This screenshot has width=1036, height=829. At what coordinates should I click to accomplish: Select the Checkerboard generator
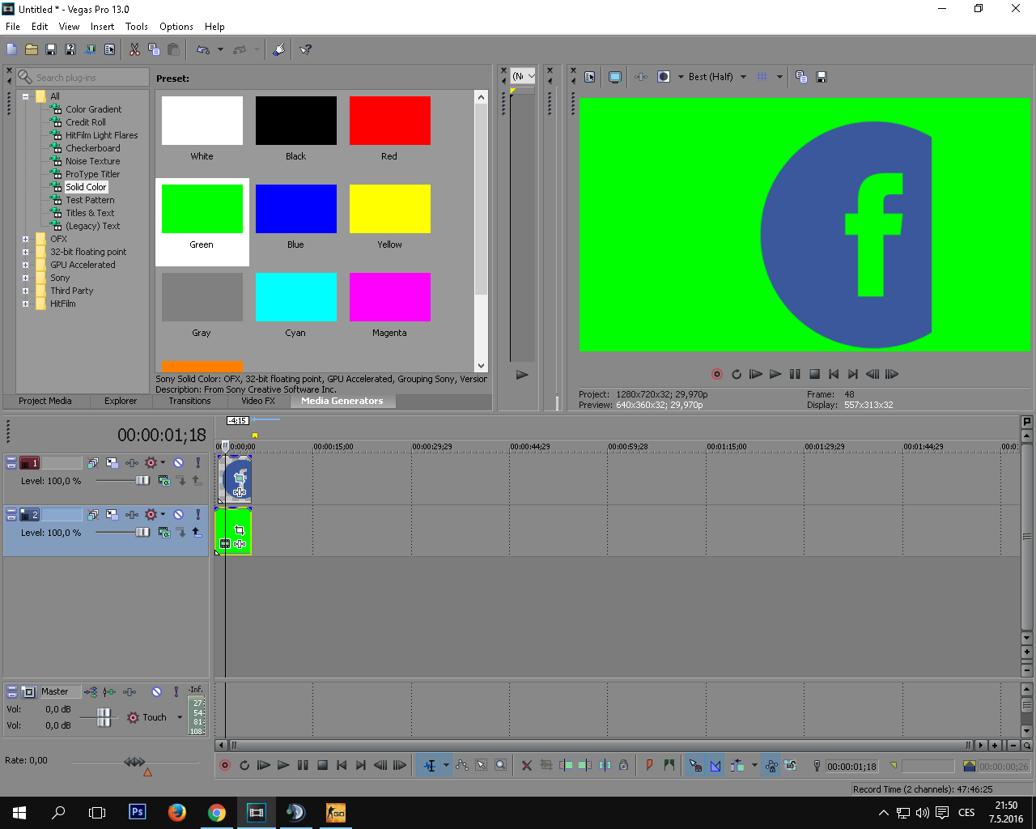(x=92, y=148)
